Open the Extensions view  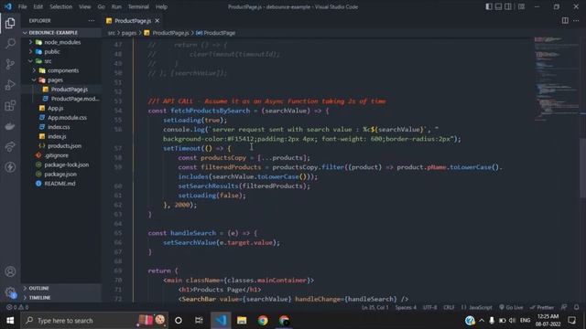[10, 106]
